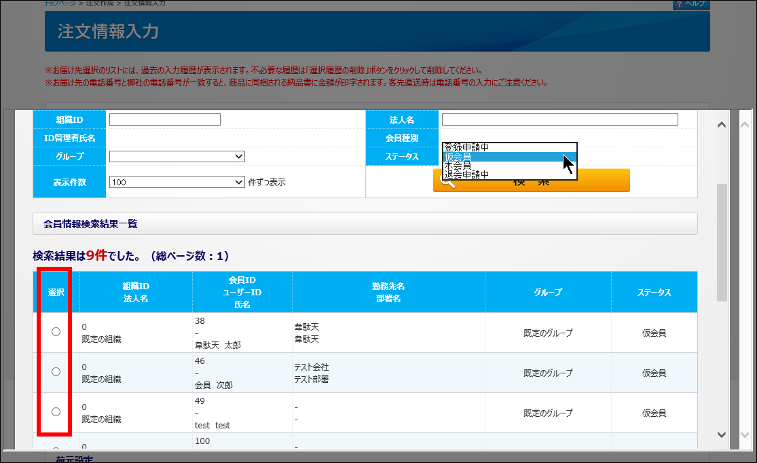Focus the 法人名 text field

point(559,119)
